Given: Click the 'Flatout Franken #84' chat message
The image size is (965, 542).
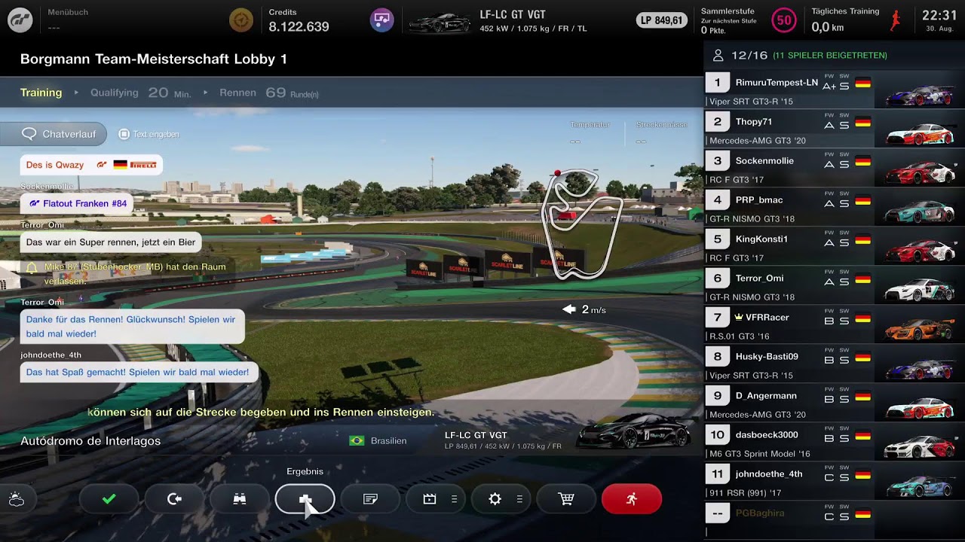Looking at the screenshot, I should click(x=77, y=203).
